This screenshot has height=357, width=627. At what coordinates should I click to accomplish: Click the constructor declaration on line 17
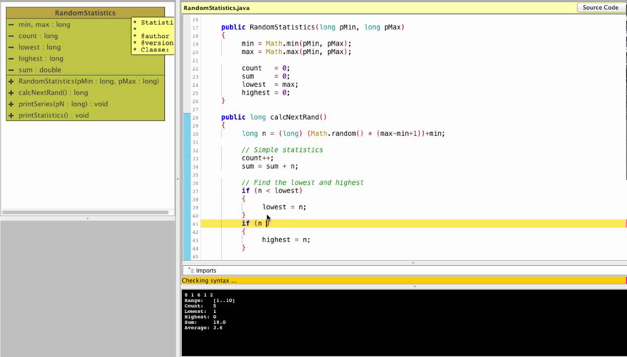(313, 27)
